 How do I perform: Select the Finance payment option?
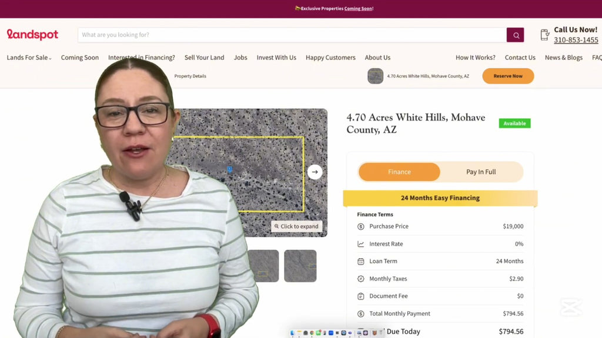(x=399, y=172)
